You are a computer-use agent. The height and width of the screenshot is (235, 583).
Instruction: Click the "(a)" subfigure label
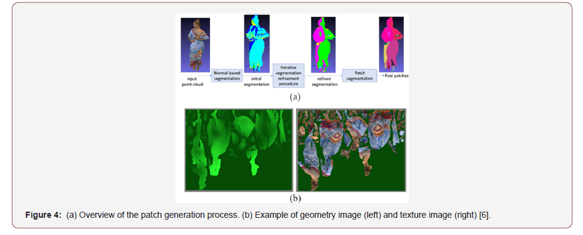294,97
